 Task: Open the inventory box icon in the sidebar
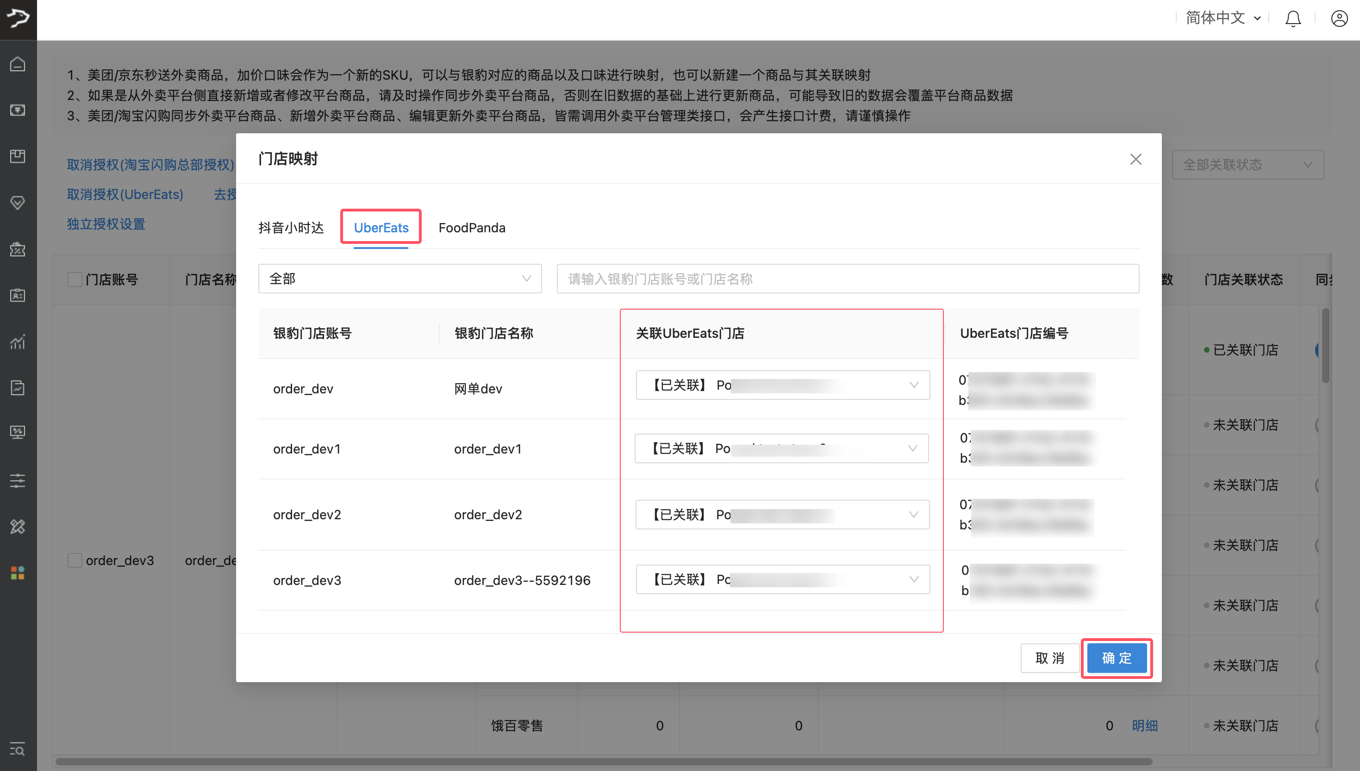pos(18,156)
